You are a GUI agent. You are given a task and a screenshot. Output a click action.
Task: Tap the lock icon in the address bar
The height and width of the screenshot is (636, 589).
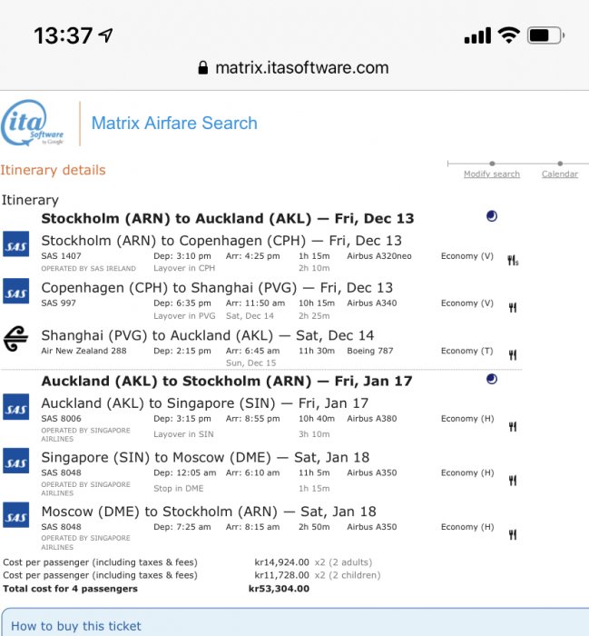pyautogui.click(x=203, y=68)
